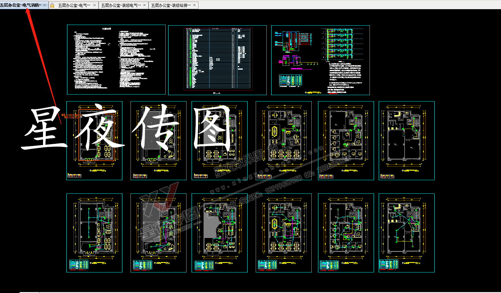The height and width of the screenshot is (293, 501).
Task: Switch to the 五层办公室-电气消防 tab
Action: [x=21, y=5]
